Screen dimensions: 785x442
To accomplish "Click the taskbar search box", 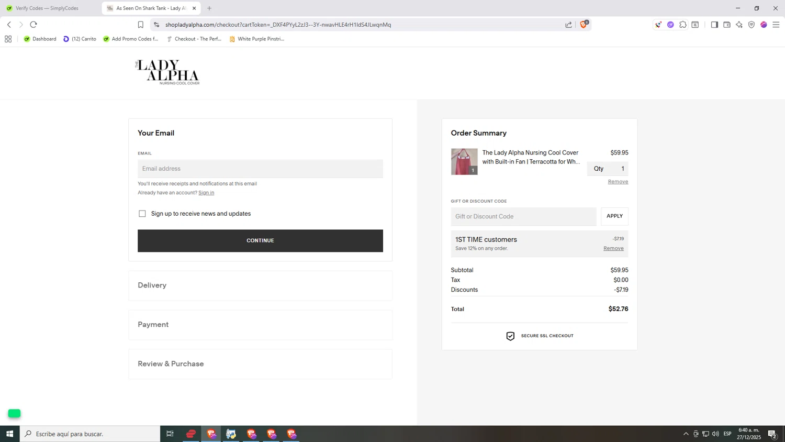I will coord(90,434).
